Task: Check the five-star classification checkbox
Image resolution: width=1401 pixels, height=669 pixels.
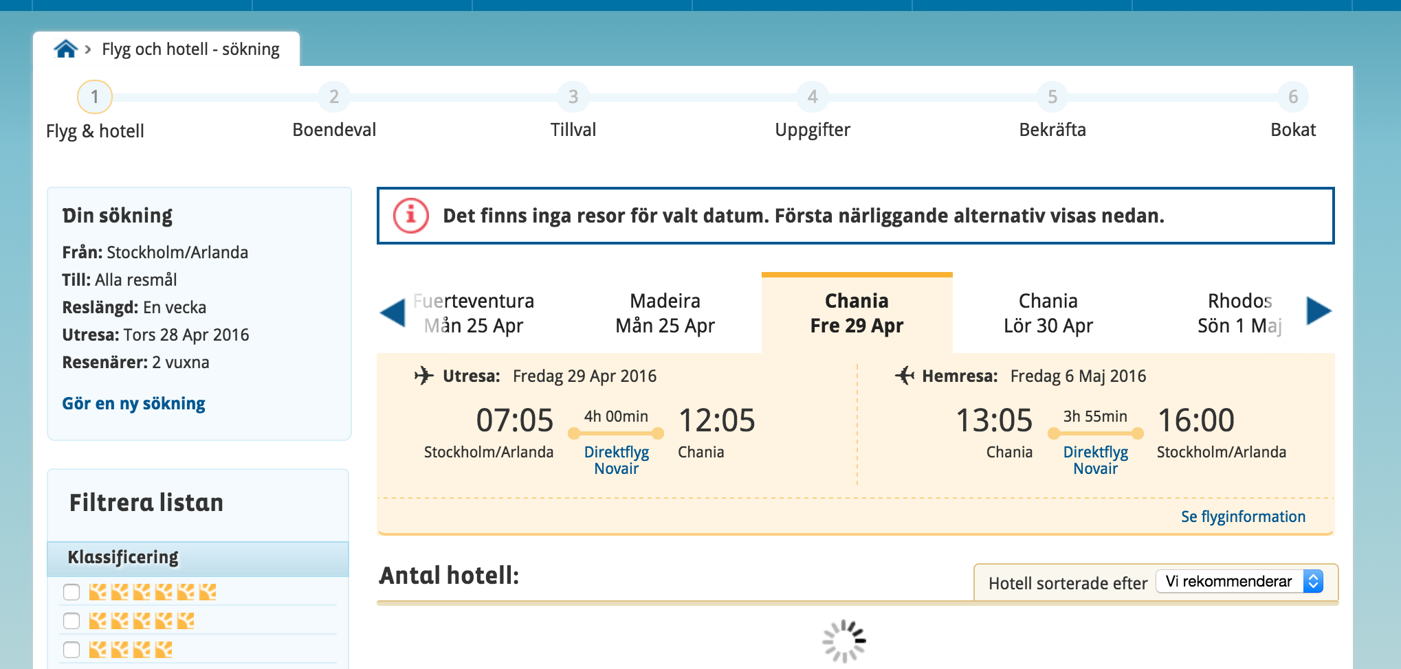Action: click(x=71, y=621)
